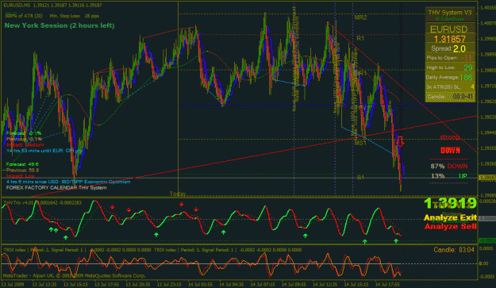Click the '14 Jul 07:15' time axis label

[x=263, y=284]
